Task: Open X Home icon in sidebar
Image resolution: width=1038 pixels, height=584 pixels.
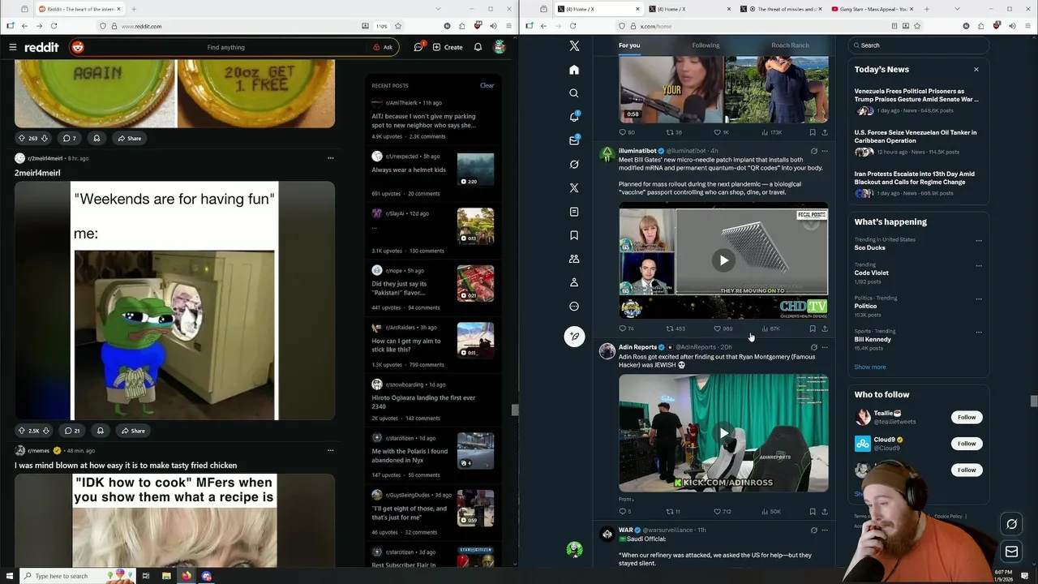Action: click(574, 70)
